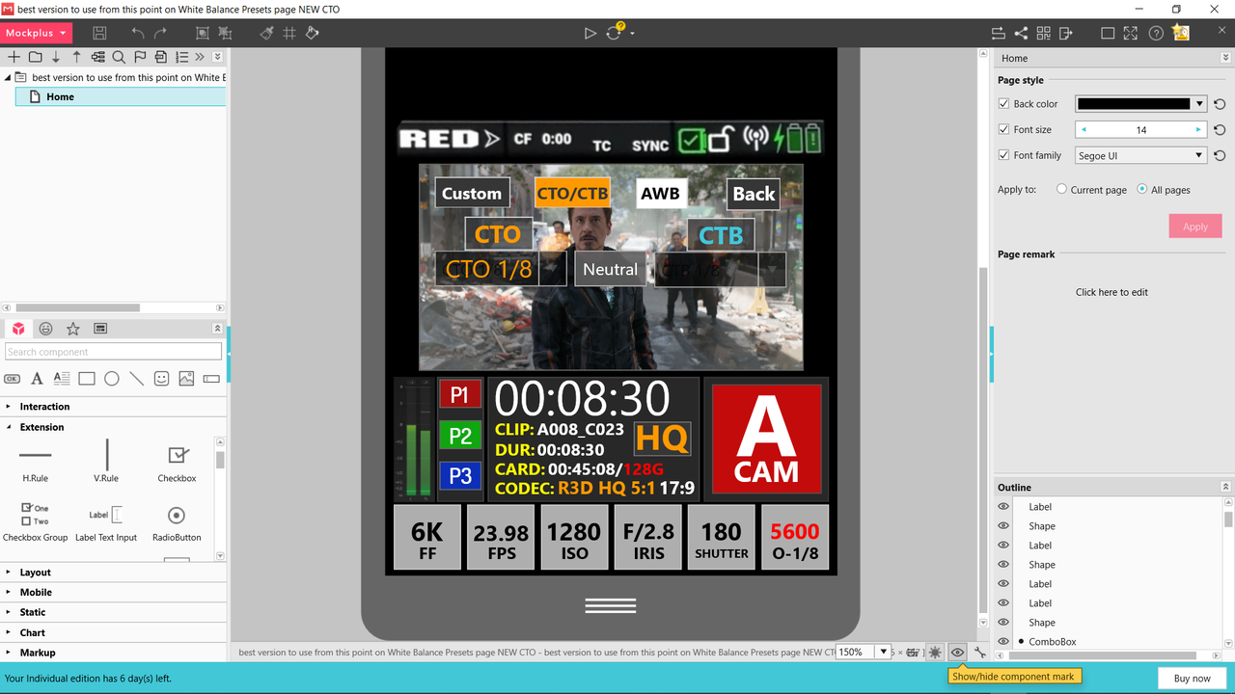Increase font size with right arrow
This screenshot has width=1235, height=694.
point(1198,129)
